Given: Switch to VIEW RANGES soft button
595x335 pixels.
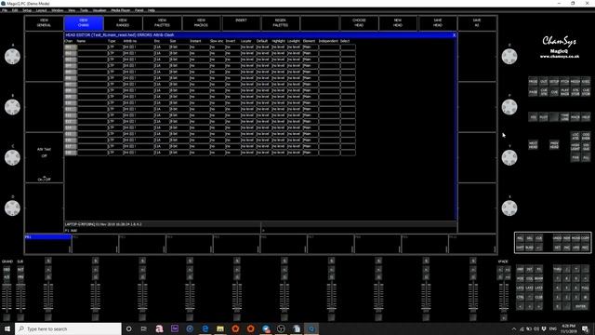Looking at the screenshot, I should click(x=123, y=22).
